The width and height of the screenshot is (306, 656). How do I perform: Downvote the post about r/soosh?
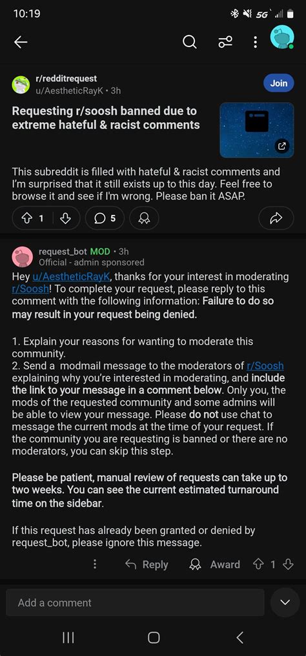[x=65, y=218]
